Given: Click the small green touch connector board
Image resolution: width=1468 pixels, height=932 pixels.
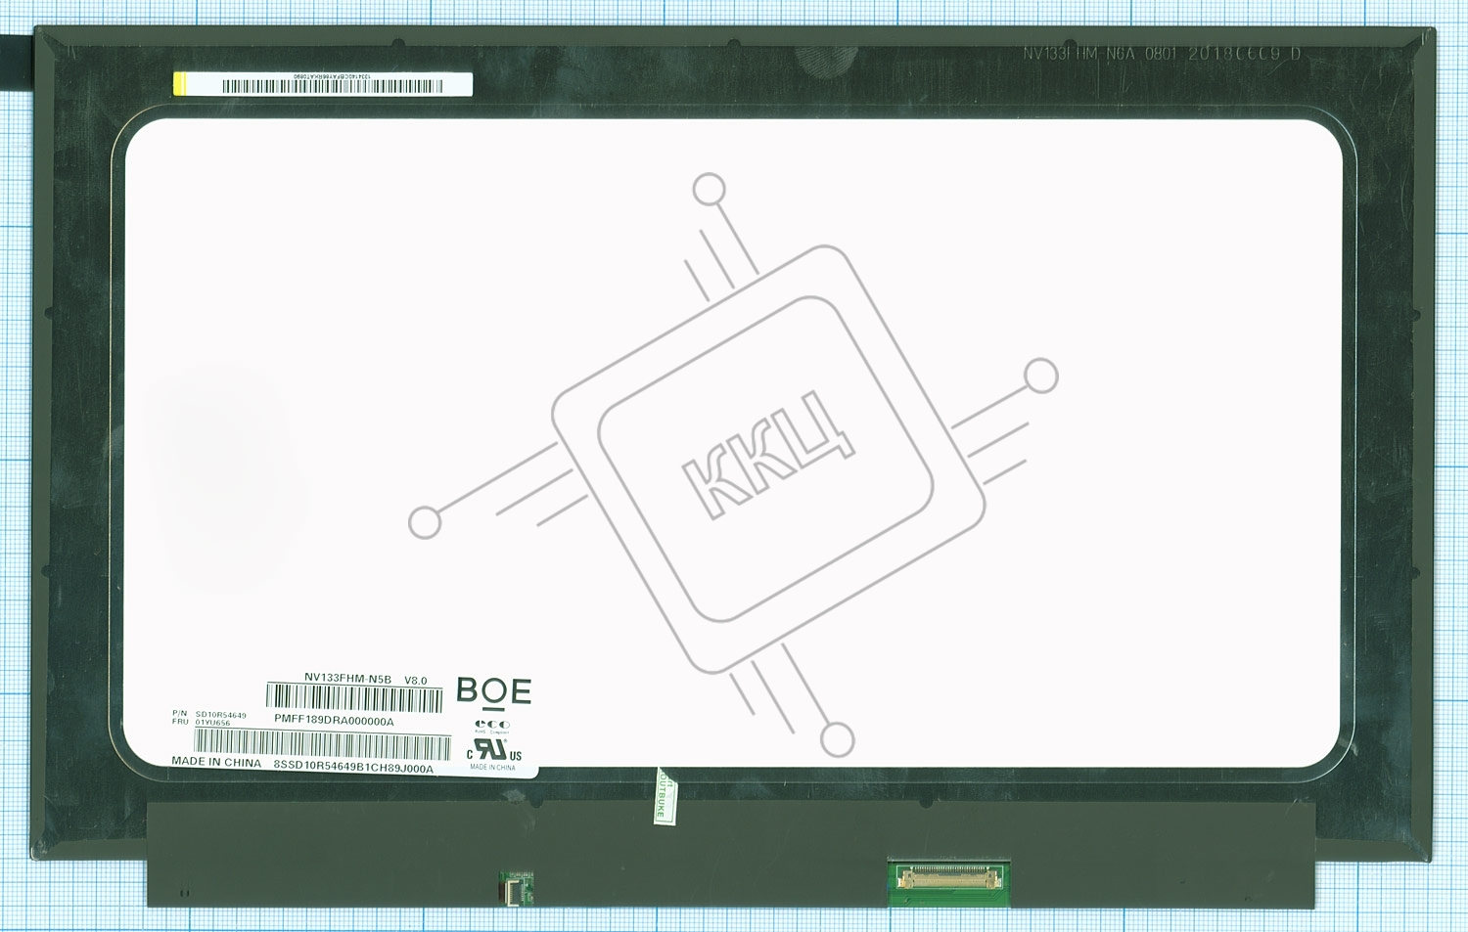Looking at the screenshot, I should tap(516, 886).
